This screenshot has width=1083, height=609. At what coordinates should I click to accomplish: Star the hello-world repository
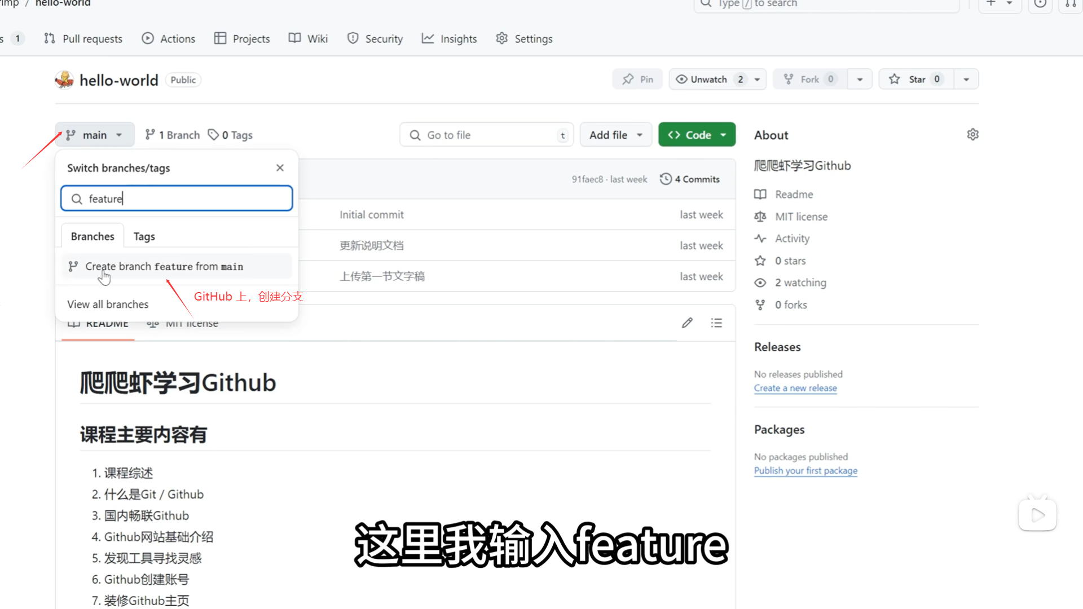point(916,80)
